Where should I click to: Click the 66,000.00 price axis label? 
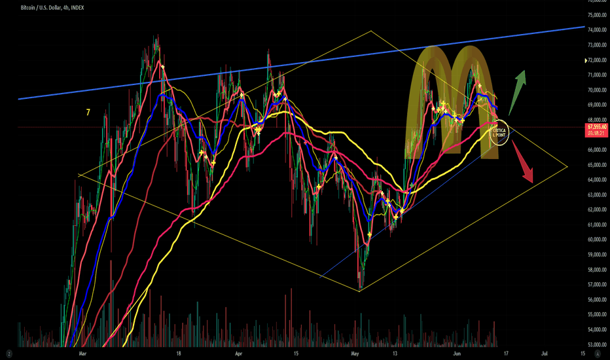click(x=597, y=150)
